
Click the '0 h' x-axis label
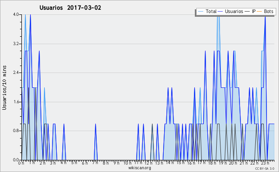pos(21,163)
